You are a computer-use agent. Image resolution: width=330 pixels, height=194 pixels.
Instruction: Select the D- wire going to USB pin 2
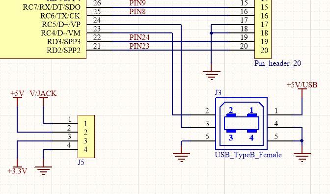click(x=172, y=74)
